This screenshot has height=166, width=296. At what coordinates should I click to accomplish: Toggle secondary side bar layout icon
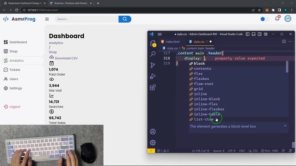click(259, 34)
